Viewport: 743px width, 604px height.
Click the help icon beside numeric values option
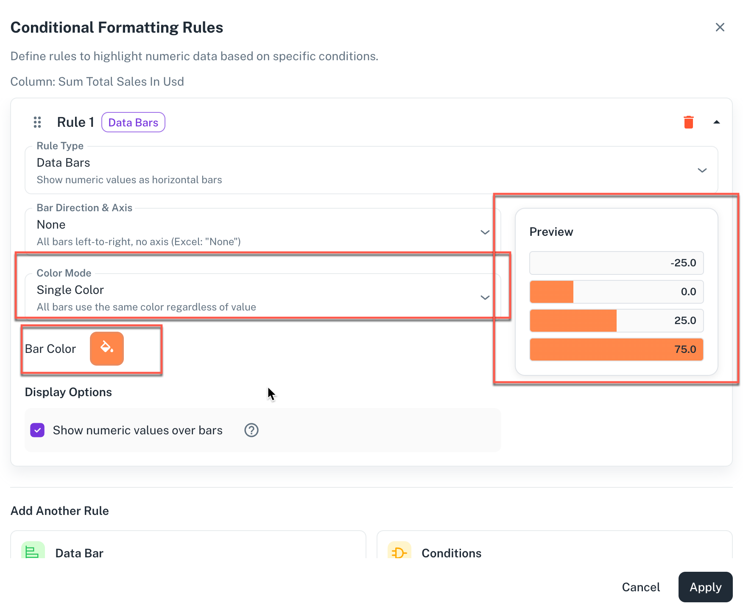(251, 430)
